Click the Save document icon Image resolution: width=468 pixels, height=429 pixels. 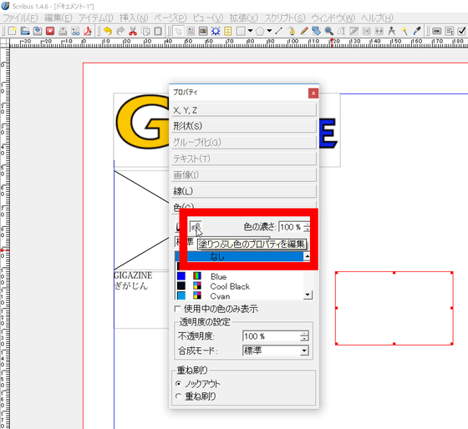click(38, 31)
